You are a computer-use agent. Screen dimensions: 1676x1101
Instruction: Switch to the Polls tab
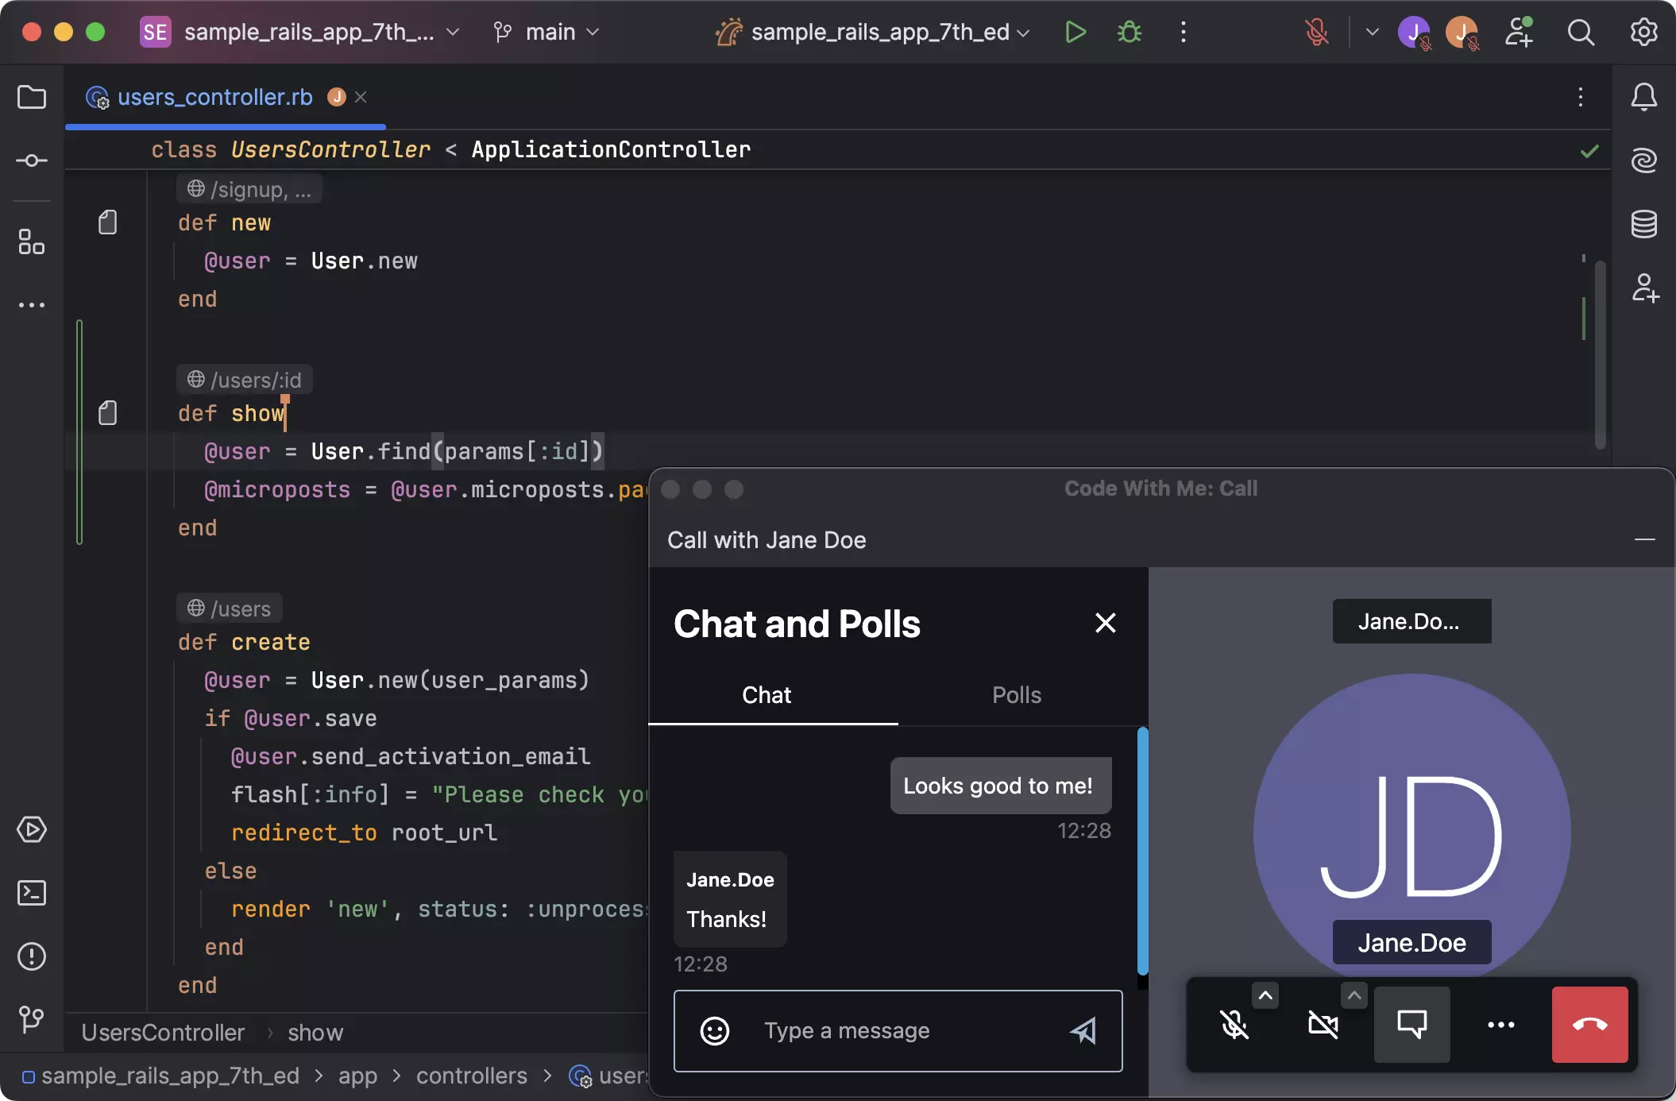pyautogui.click(x=1016, y=695)
